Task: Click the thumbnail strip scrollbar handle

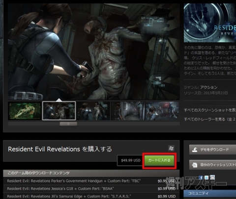Action: click(x=68, y=124)
